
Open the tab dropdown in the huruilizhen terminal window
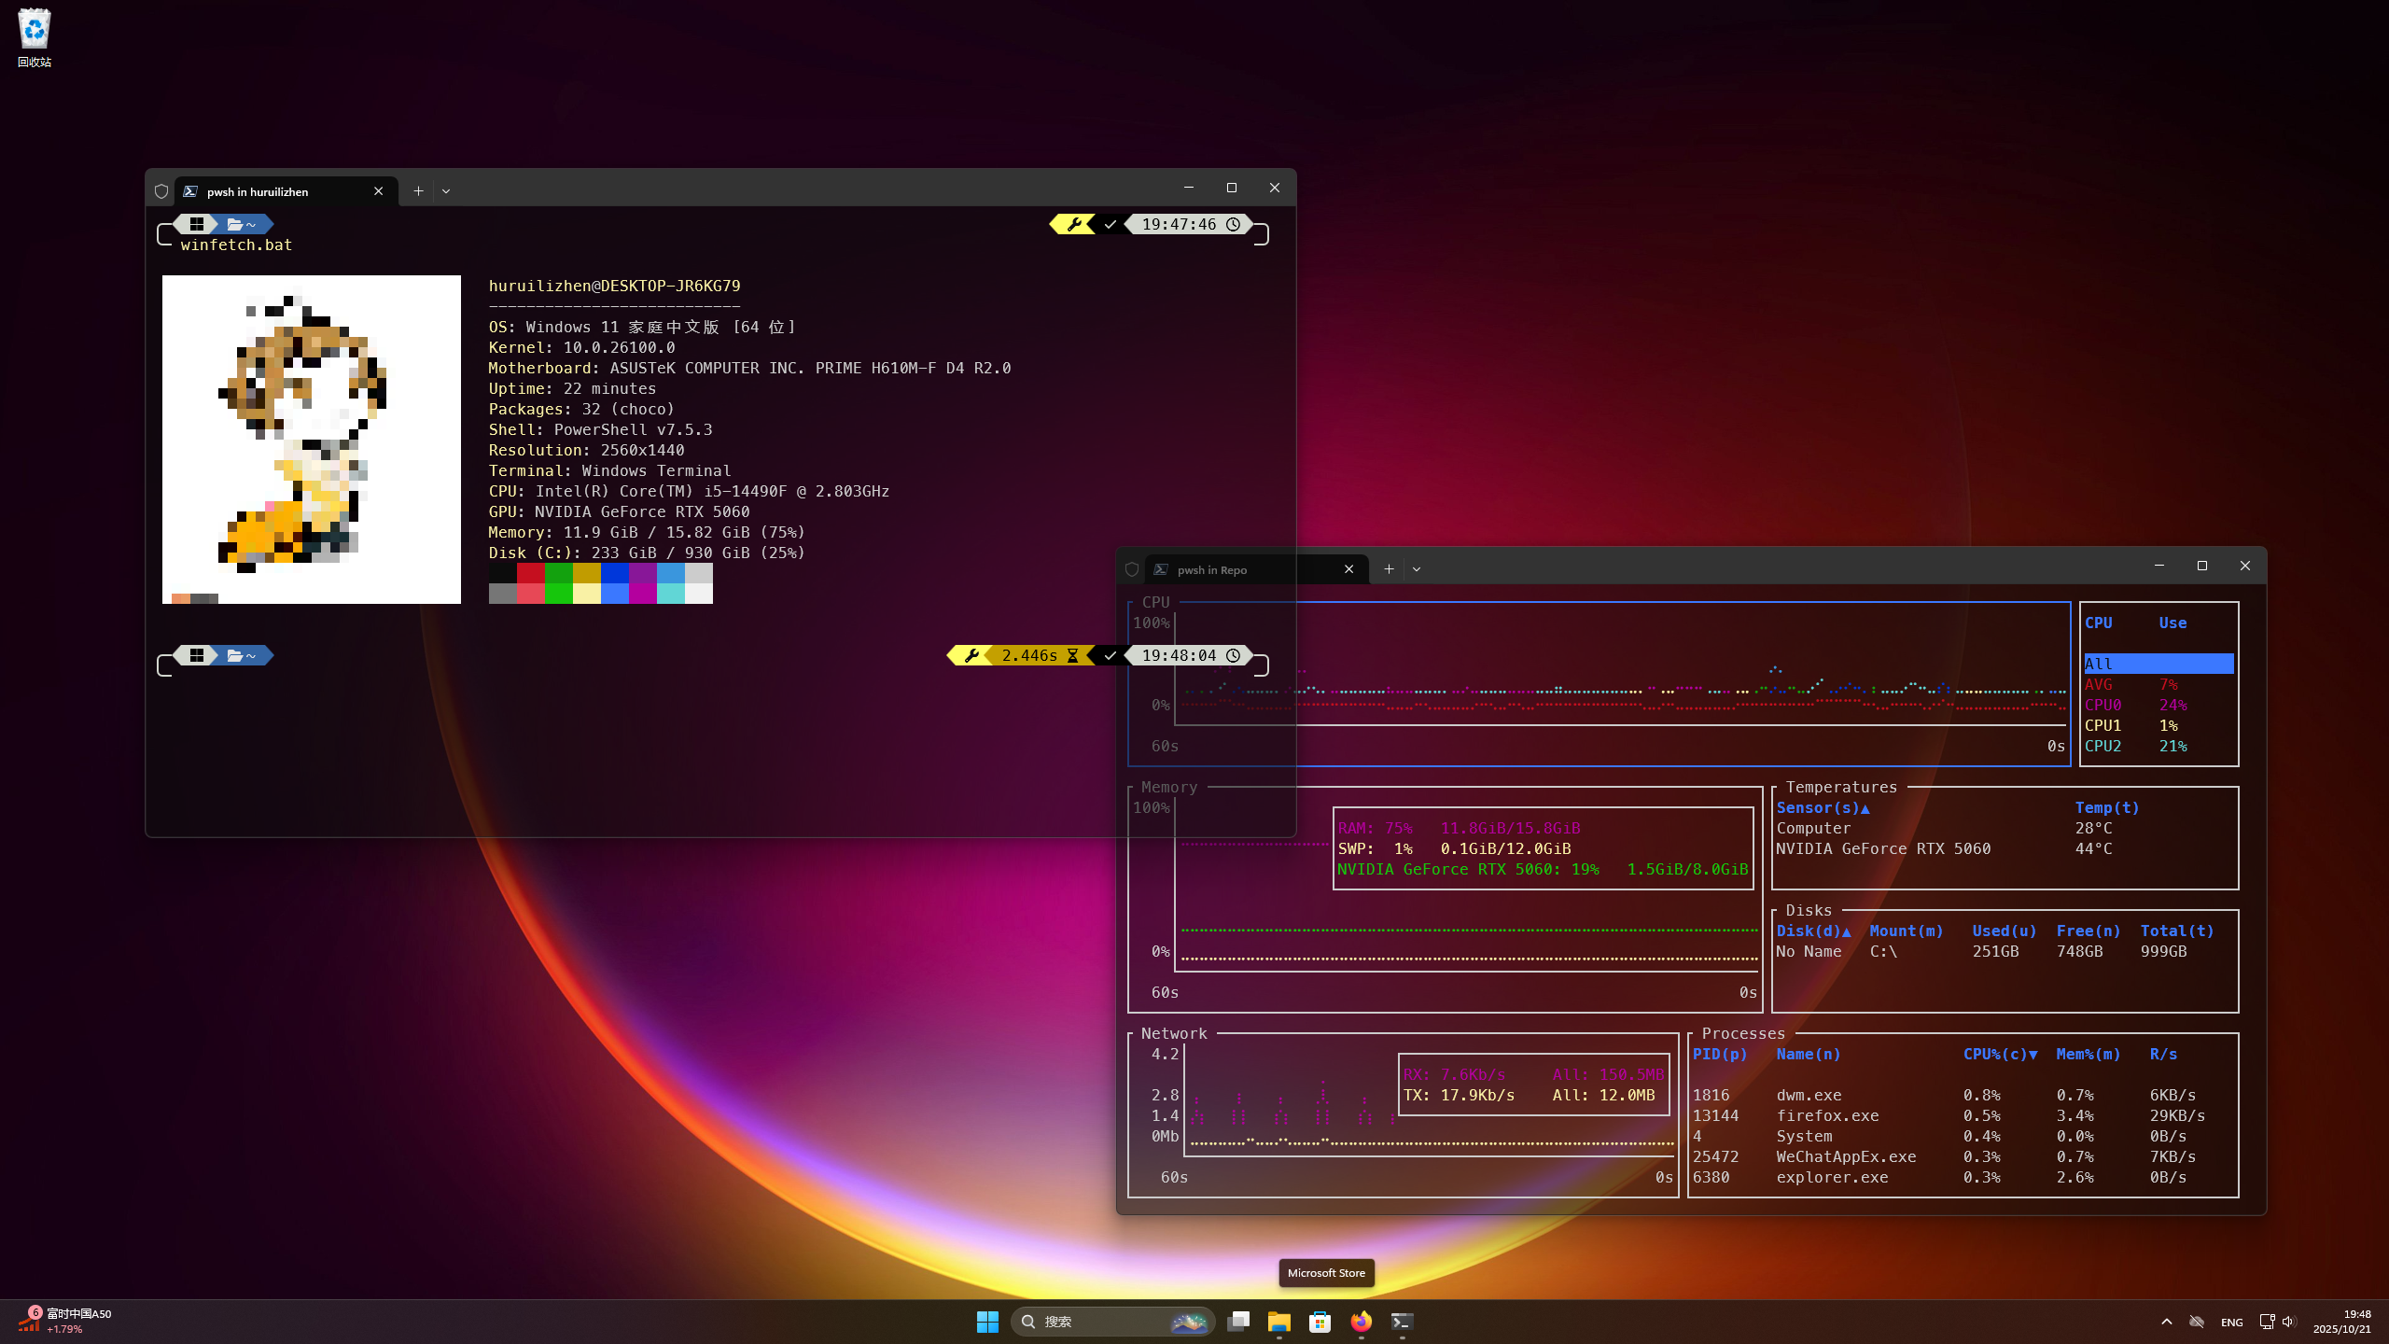click(446, 191)
